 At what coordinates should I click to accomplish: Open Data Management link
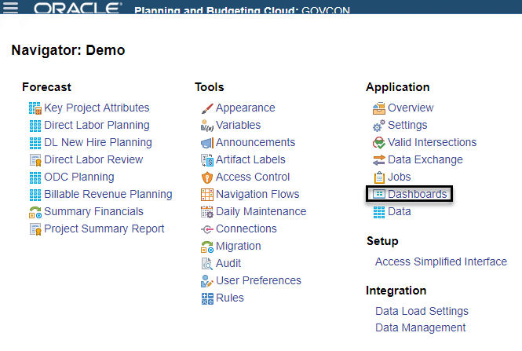[x=421, y=327]
